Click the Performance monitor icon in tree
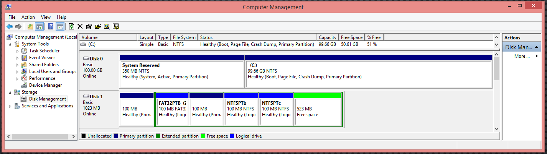Image resolution: width=547 pixels, height=154 pixels. (x=24, y=78)
